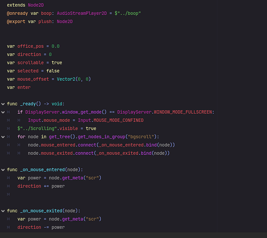This screenshot has height=238, width=267.
Task: Click mouse_exited signal in connect line
Action: pyautogui.click(x=57, y=153)
